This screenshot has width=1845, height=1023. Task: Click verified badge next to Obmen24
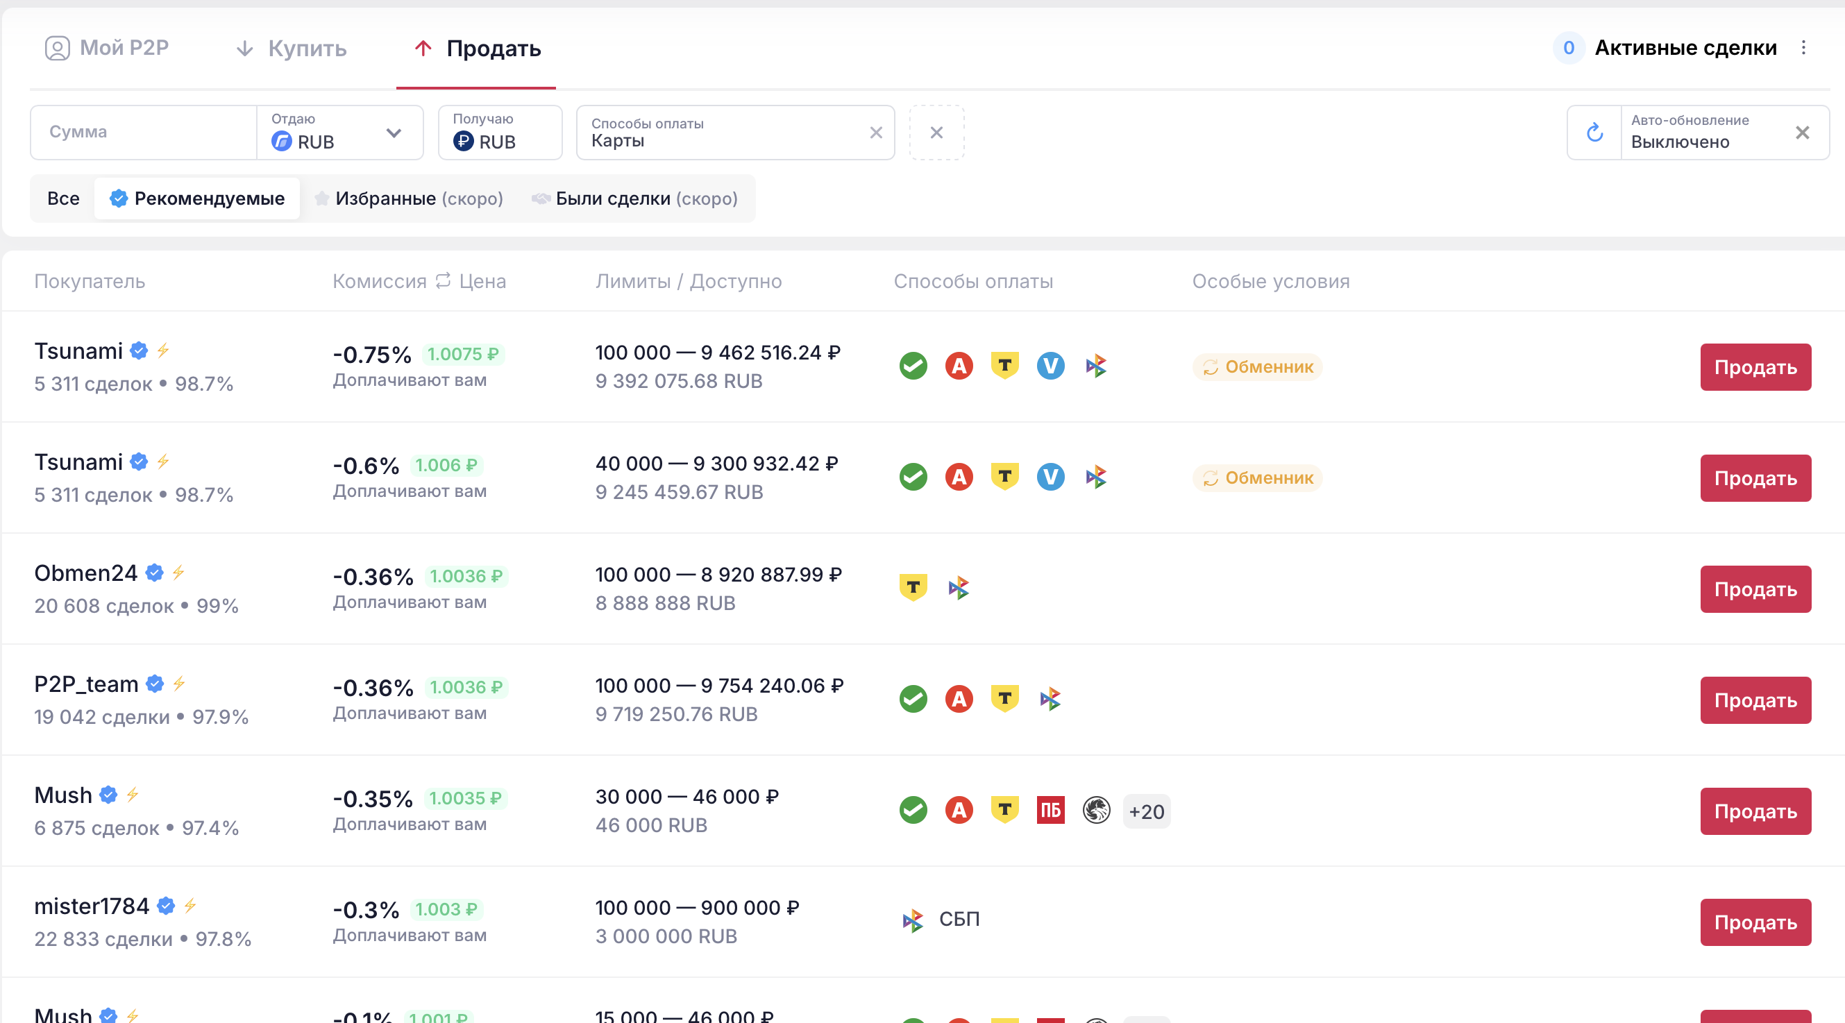coord(154,573)
